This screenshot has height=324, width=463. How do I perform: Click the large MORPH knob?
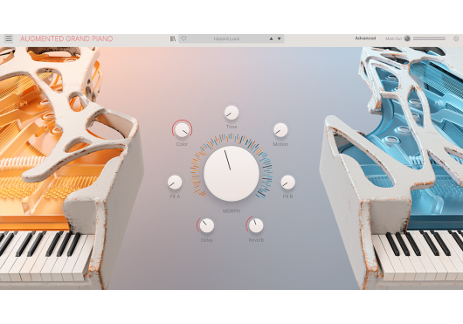[x=231, y=174]
